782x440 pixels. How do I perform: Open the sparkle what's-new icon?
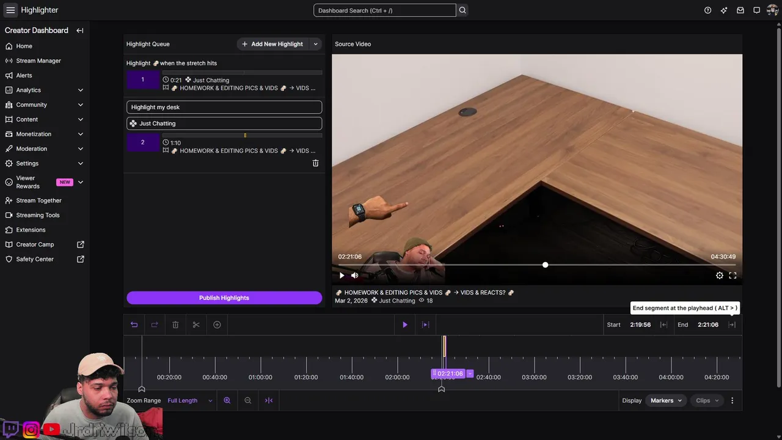click(x=724, y=10)
